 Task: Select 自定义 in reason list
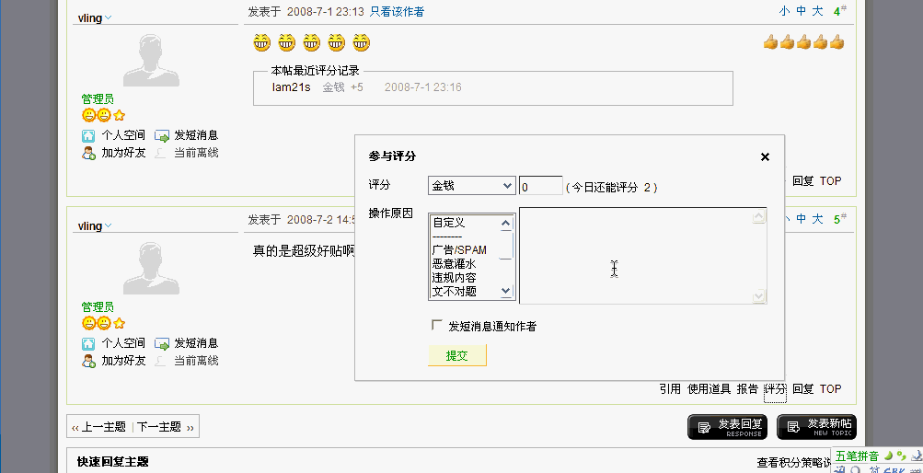coord(448,223)
